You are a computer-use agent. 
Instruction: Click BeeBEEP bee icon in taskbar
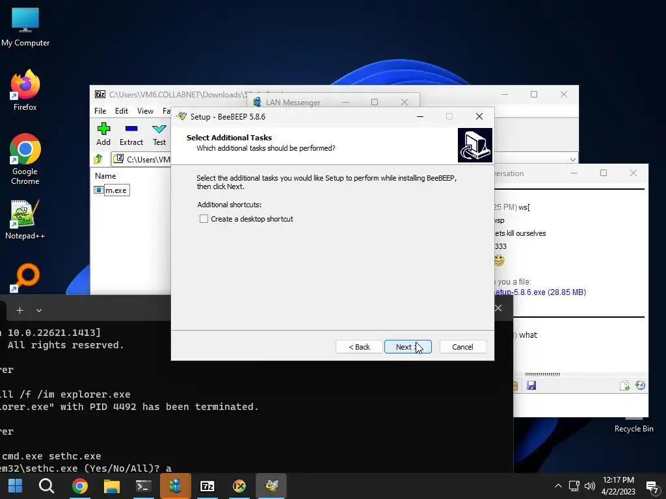click(x=271, y=486)
